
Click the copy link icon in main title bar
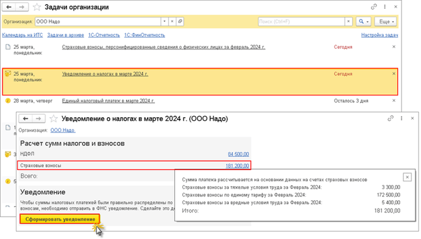(374, 7)
